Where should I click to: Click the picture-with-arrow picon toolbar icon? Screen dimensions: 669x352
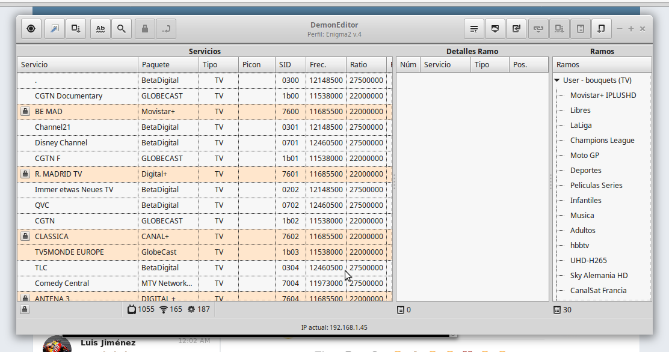point(495,28)
